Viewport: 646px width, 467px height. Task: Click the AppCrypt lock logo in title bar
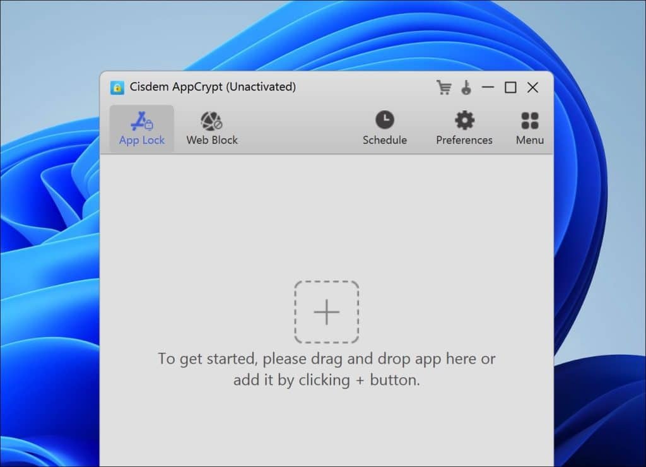point(117,87)
